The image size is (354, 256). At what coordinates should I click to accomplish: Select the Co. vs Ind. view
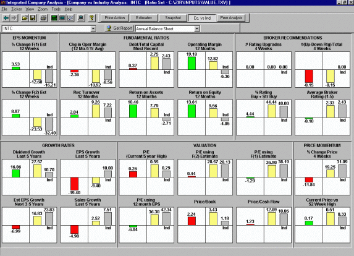coord(202,18)
